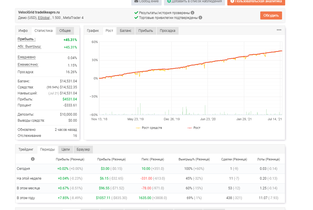Open the Цели tab

point(66,149)
